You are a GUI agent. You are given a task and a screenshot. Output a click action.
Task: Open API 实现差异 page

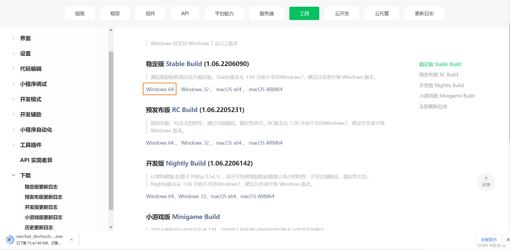point(36,160)
